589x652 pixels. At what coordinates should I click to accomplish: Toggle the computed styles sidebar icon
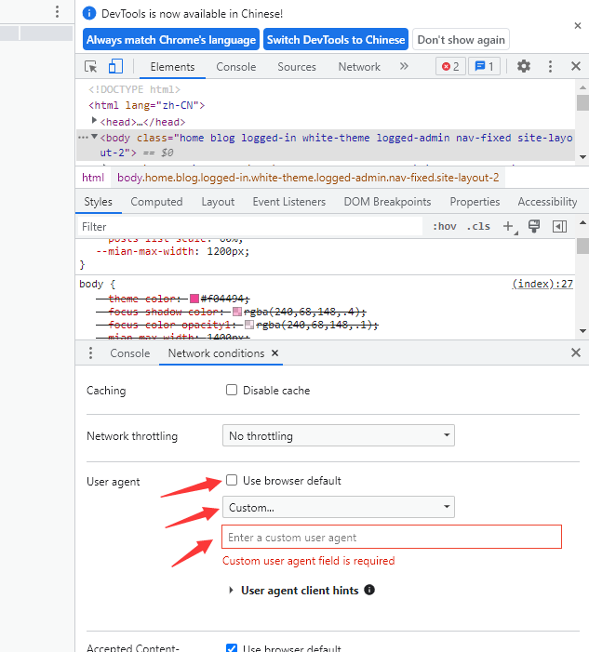point(559,226)
